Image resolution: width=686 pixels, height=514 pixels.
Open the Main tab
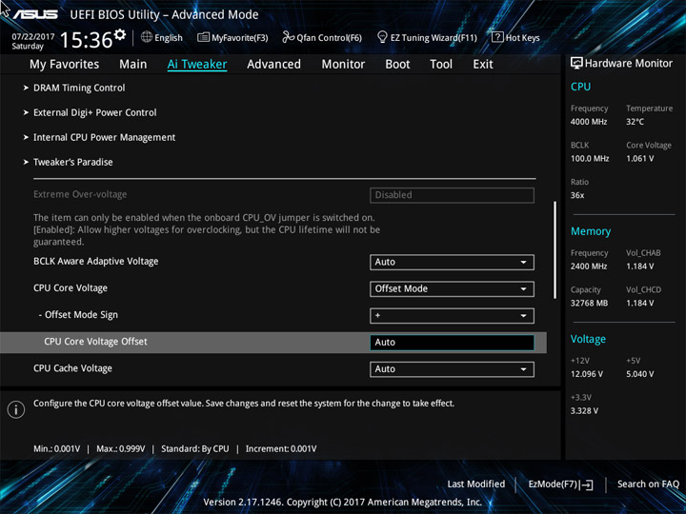133,65
